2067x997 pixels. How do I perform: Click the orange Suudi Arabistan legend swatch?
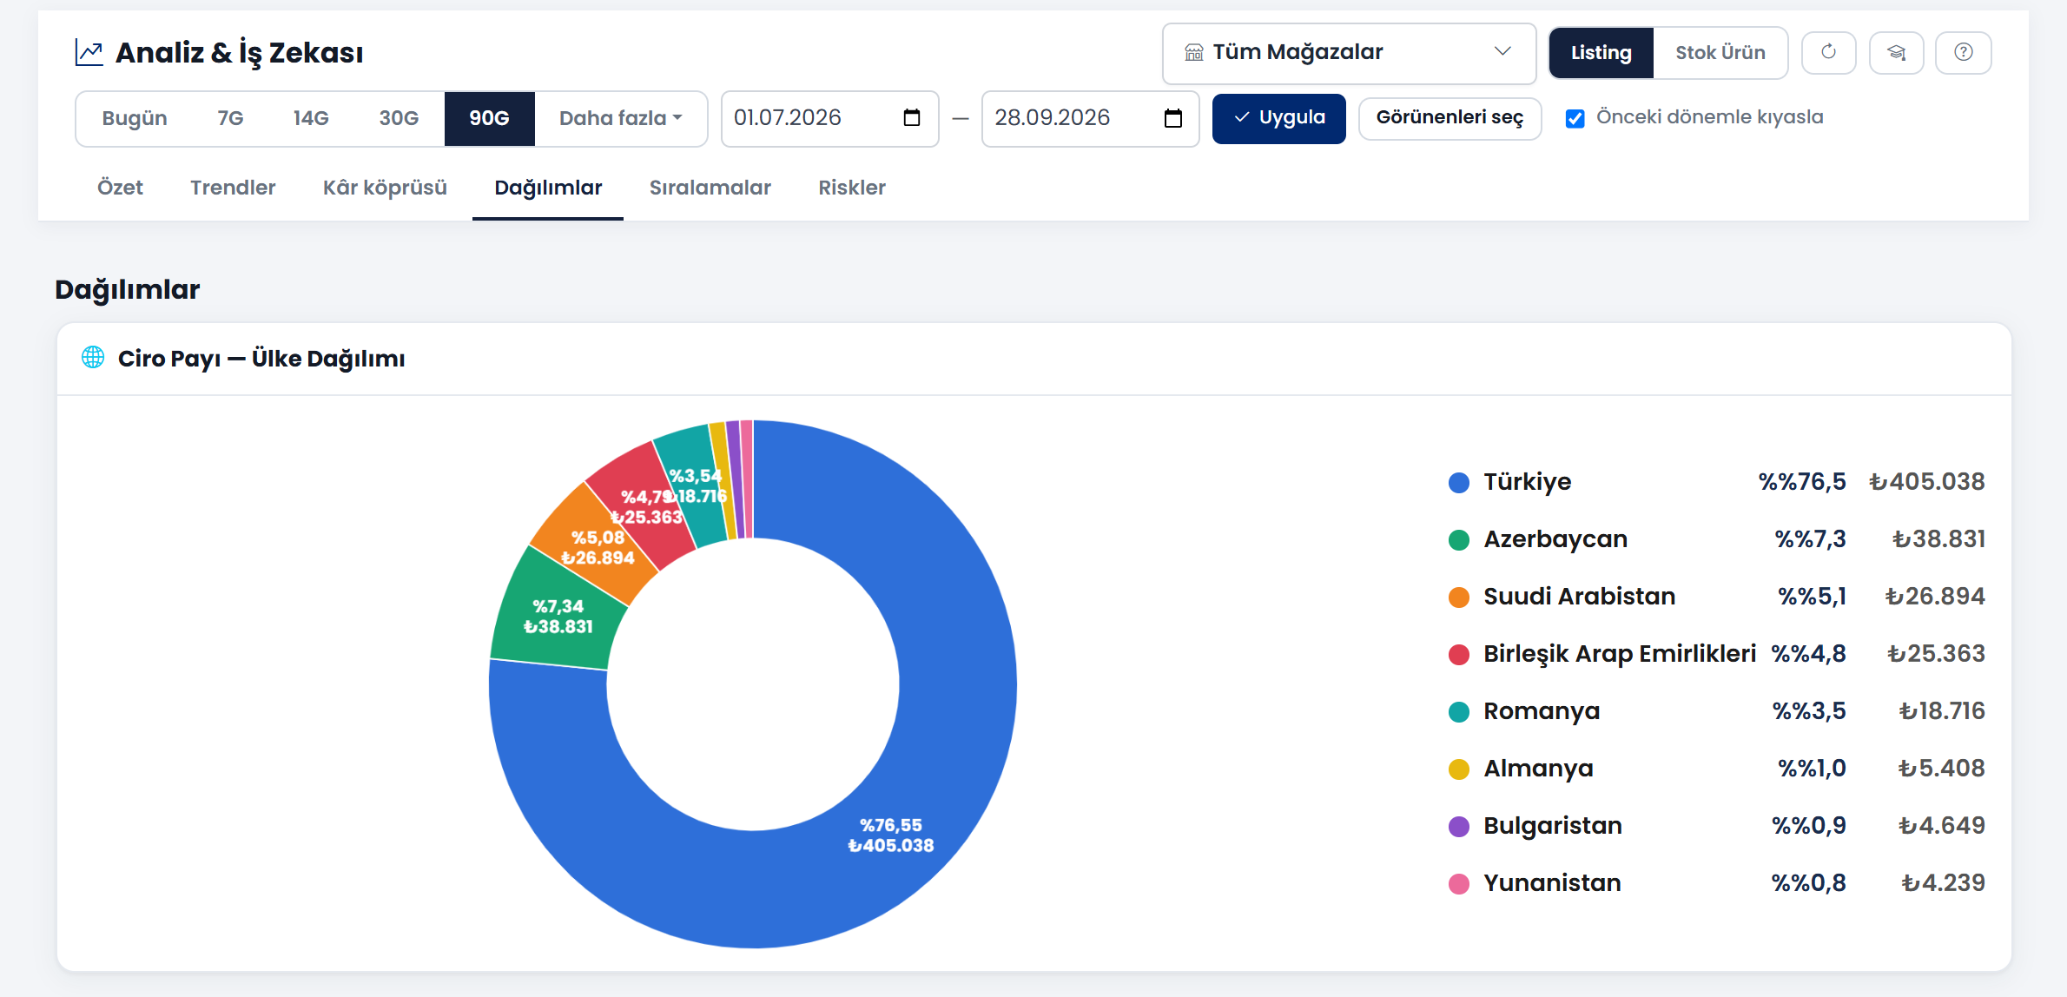click(1459, 598)
